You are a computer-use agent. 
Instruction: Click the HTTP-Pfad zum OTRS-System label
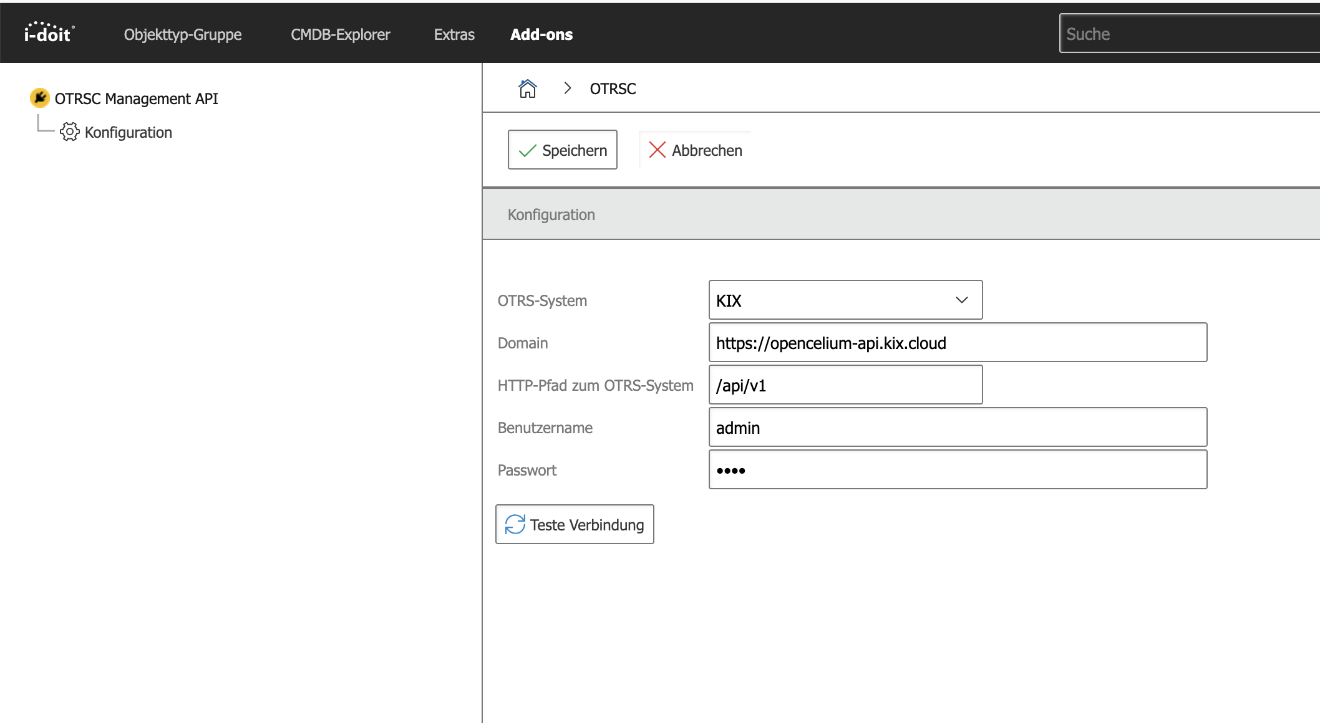coord(595,385)
